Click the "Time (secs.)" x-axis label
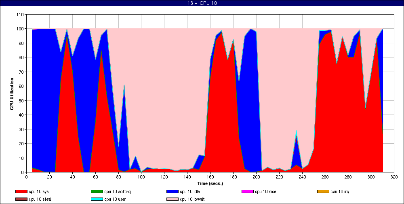 210,183
